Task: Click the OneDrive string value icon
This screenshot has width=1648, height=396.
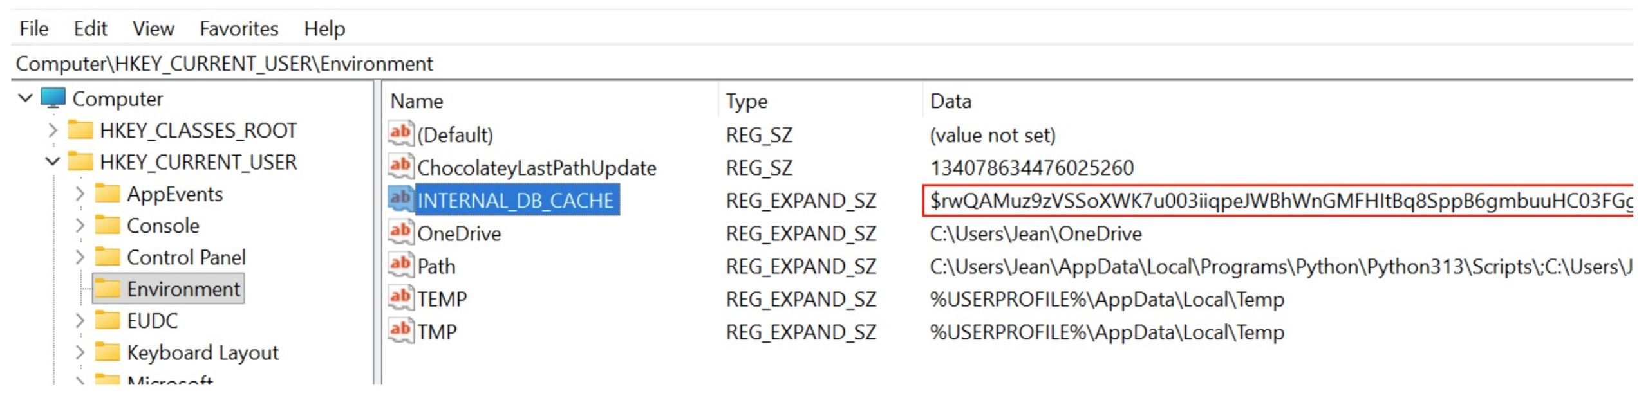Action: 400,232
